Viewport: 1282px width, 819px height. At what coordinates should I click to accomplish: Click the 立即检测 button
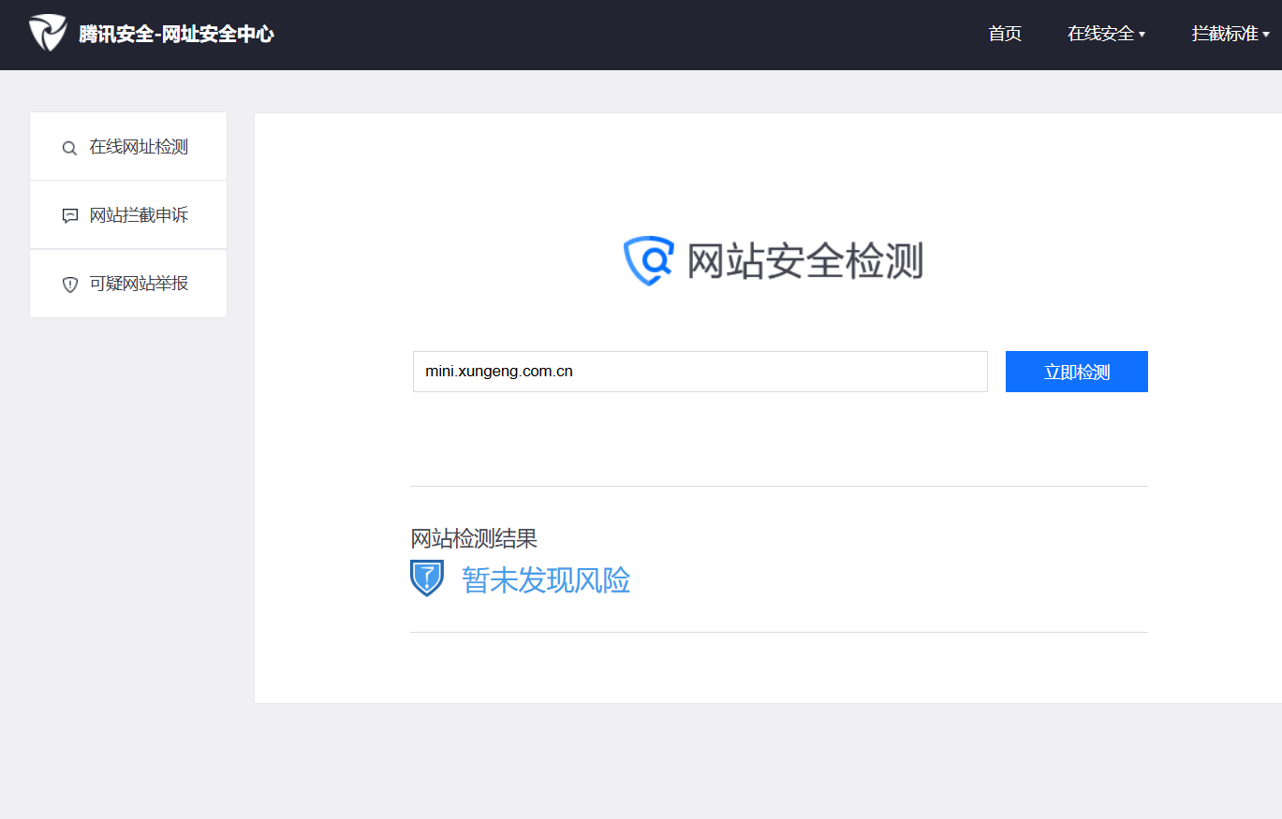pos(1077,372)
